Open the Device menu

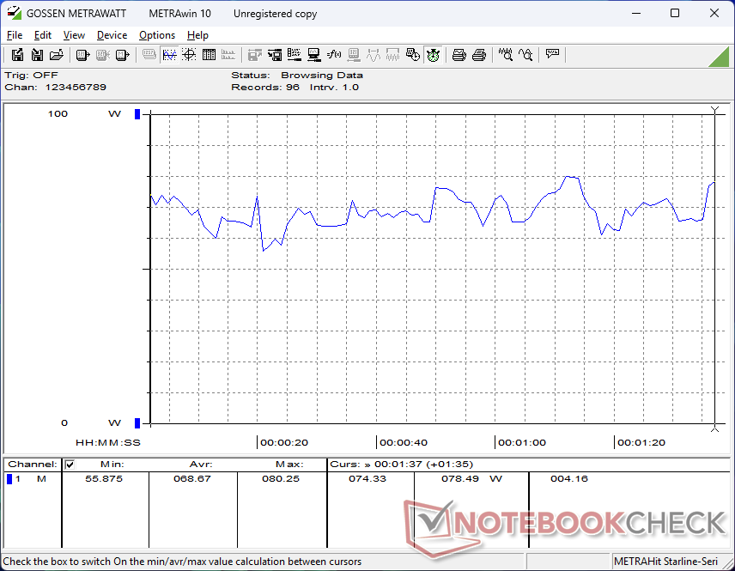click(112, 35)
